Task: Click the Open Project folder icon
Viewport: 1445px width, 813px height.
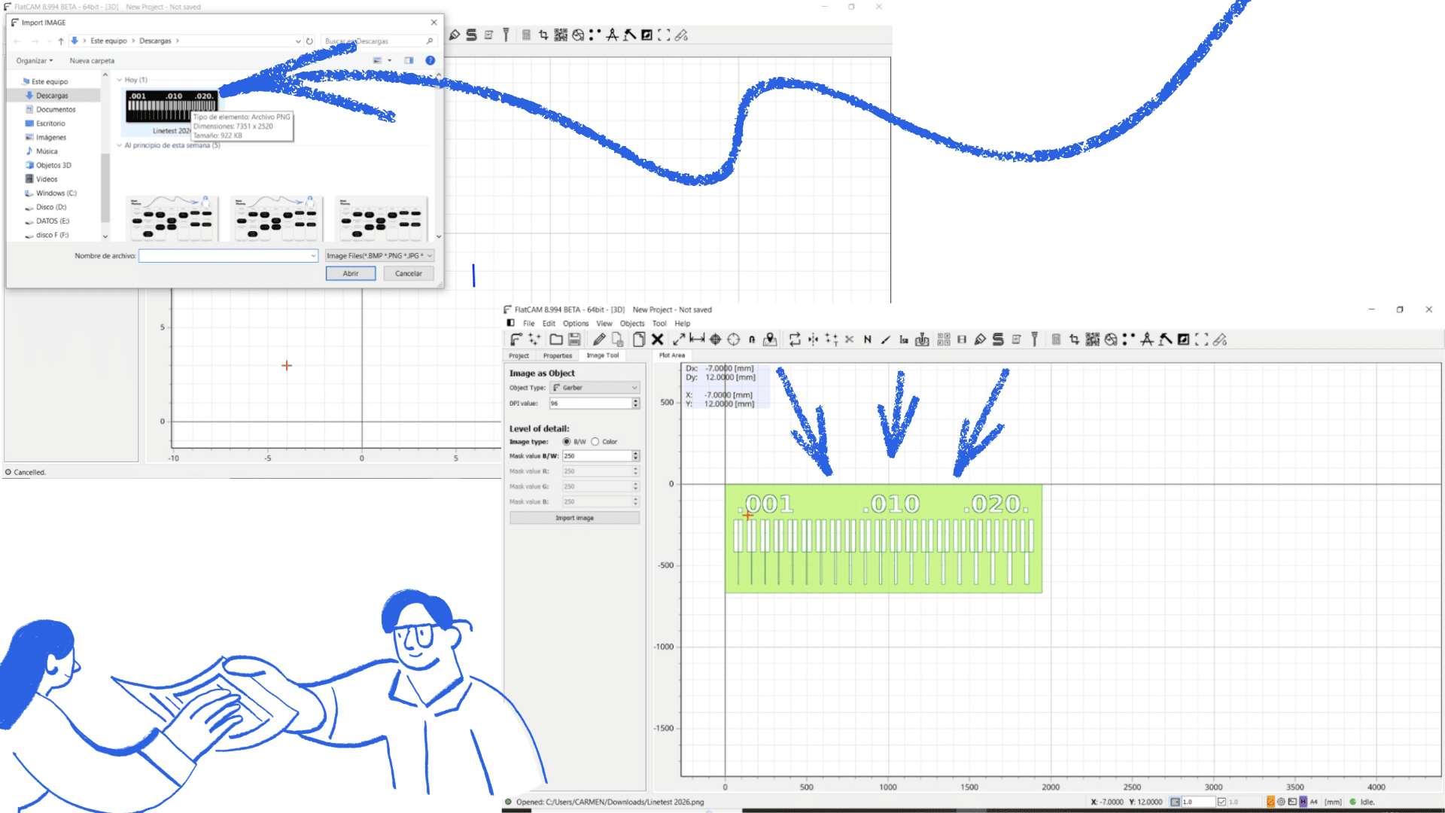Action: (x=556, y=340)
